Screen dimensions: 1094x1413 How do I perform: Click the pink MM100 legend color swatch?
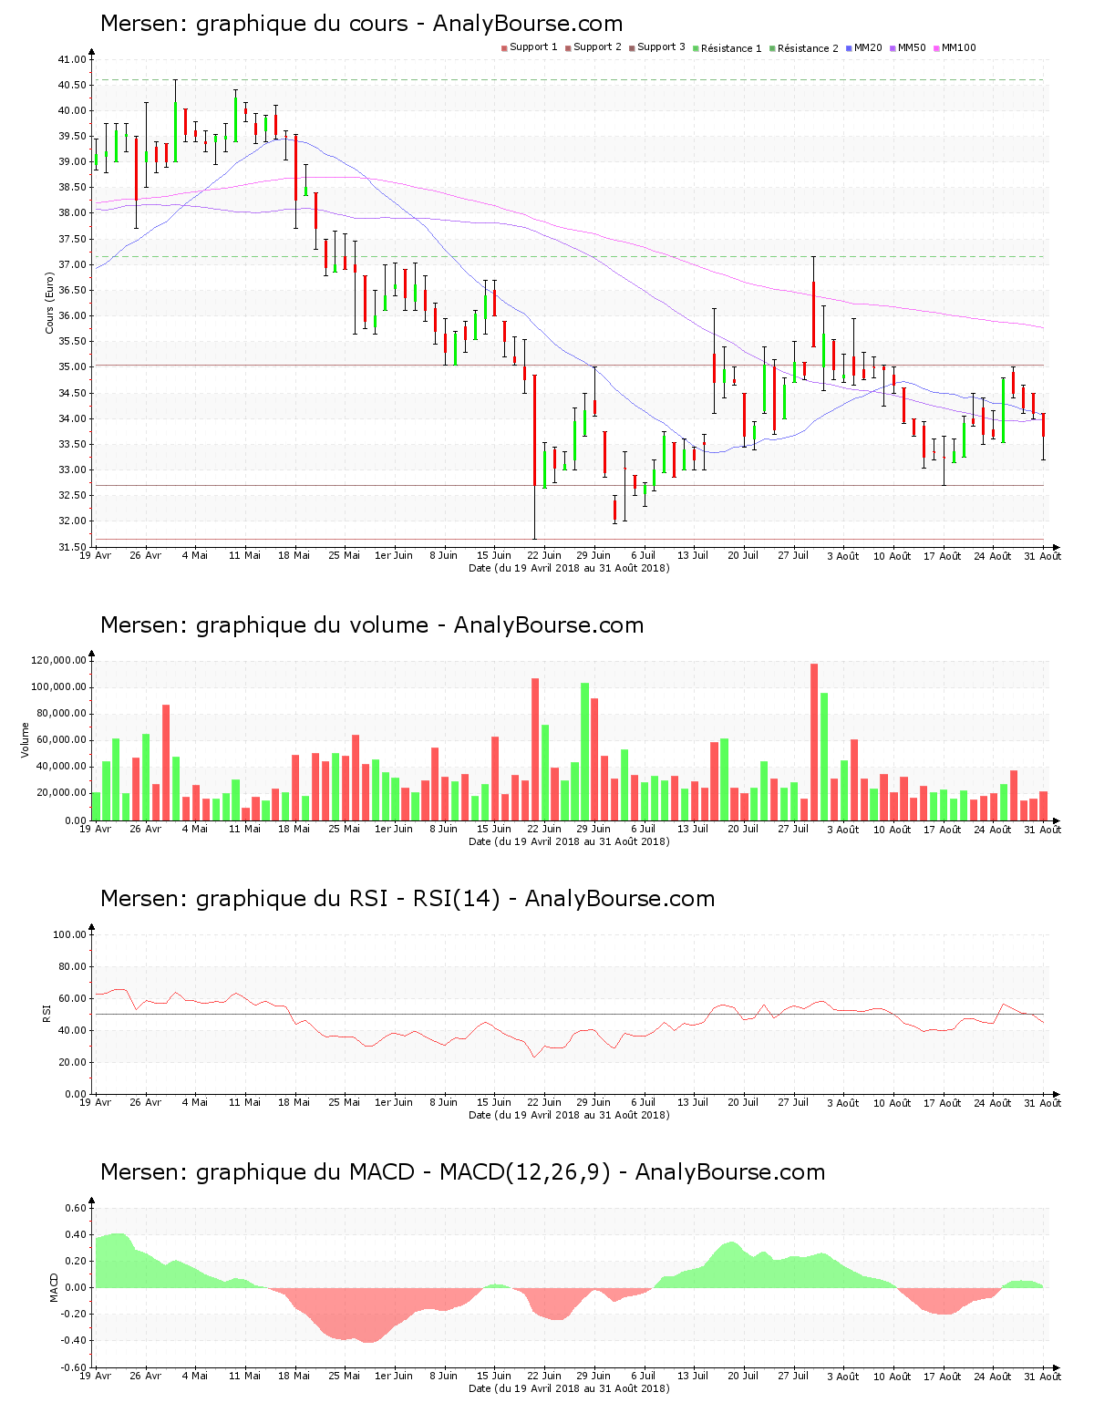click(x=936, y=48)
